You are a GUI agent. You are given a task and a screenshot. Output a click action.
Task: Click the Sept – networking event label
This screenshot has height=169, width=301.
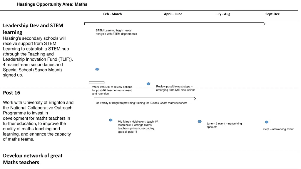pyautogui.click(x=278, y=129)
